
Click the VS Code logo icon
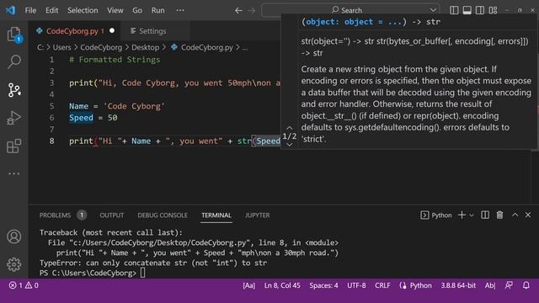click(10, 10)
